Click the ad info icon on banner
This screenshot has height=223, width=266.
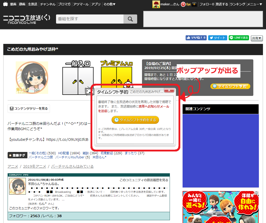[257, 193]
